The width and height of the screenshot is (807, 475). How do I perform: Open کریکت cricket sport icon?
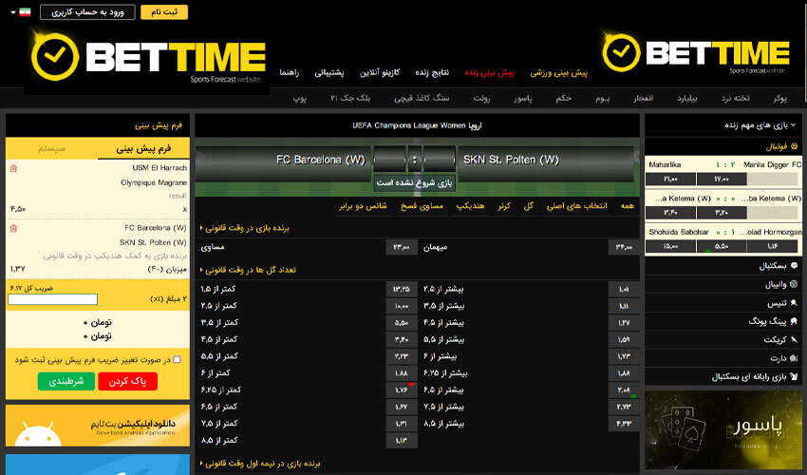794,339
